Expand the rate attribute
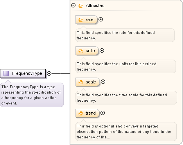183x145 pixels. [x=100, y=19]
